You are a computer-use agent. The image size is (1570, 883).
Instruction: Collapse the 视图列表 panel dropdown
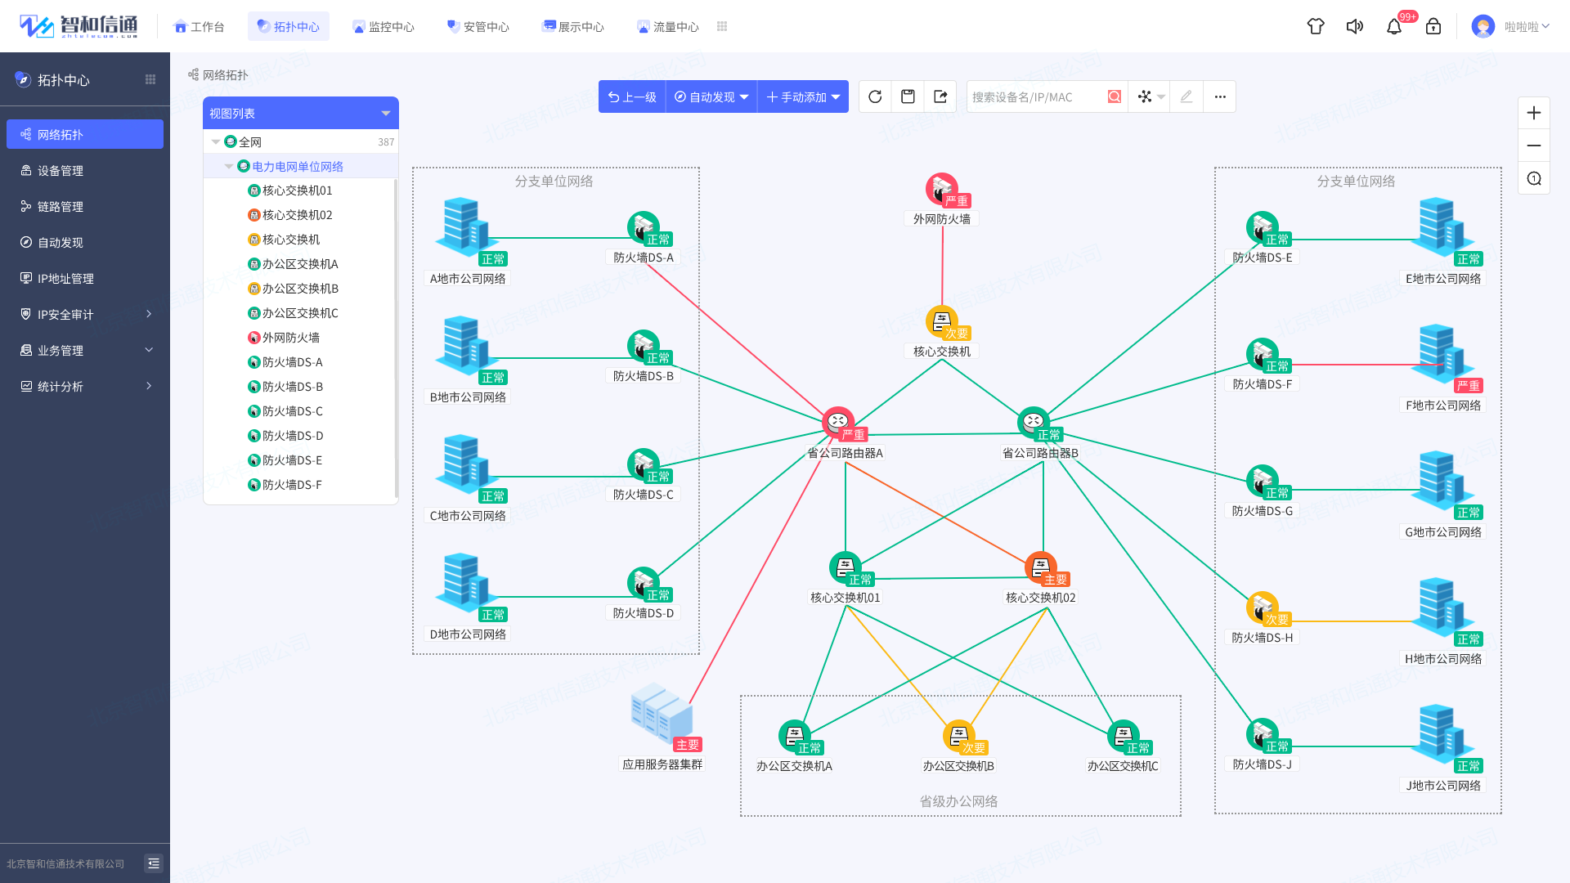coord(386,114)
